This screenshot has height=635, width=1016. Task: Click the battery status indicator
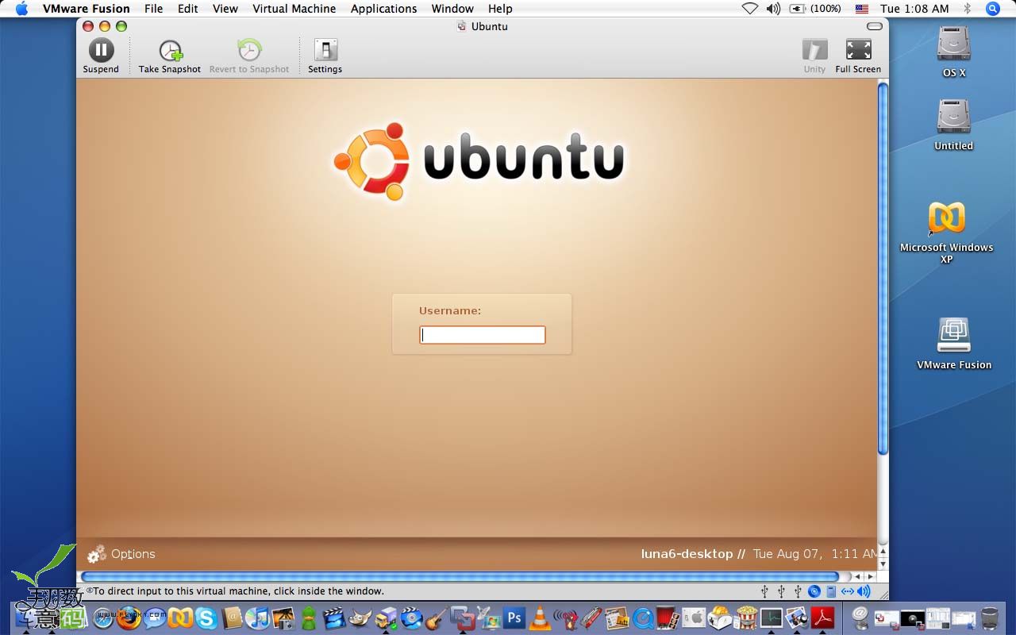click(x=815, y=9)
